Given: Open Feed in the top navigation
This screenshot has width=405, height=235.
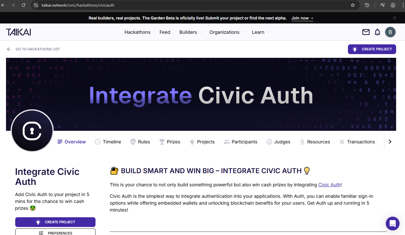Looking at the screenshot, I should (165, 32).
